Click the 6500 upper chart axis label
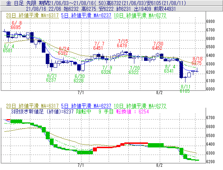This screenshot has height=170, width=223. pyautogui.click(x=210, y=47)
